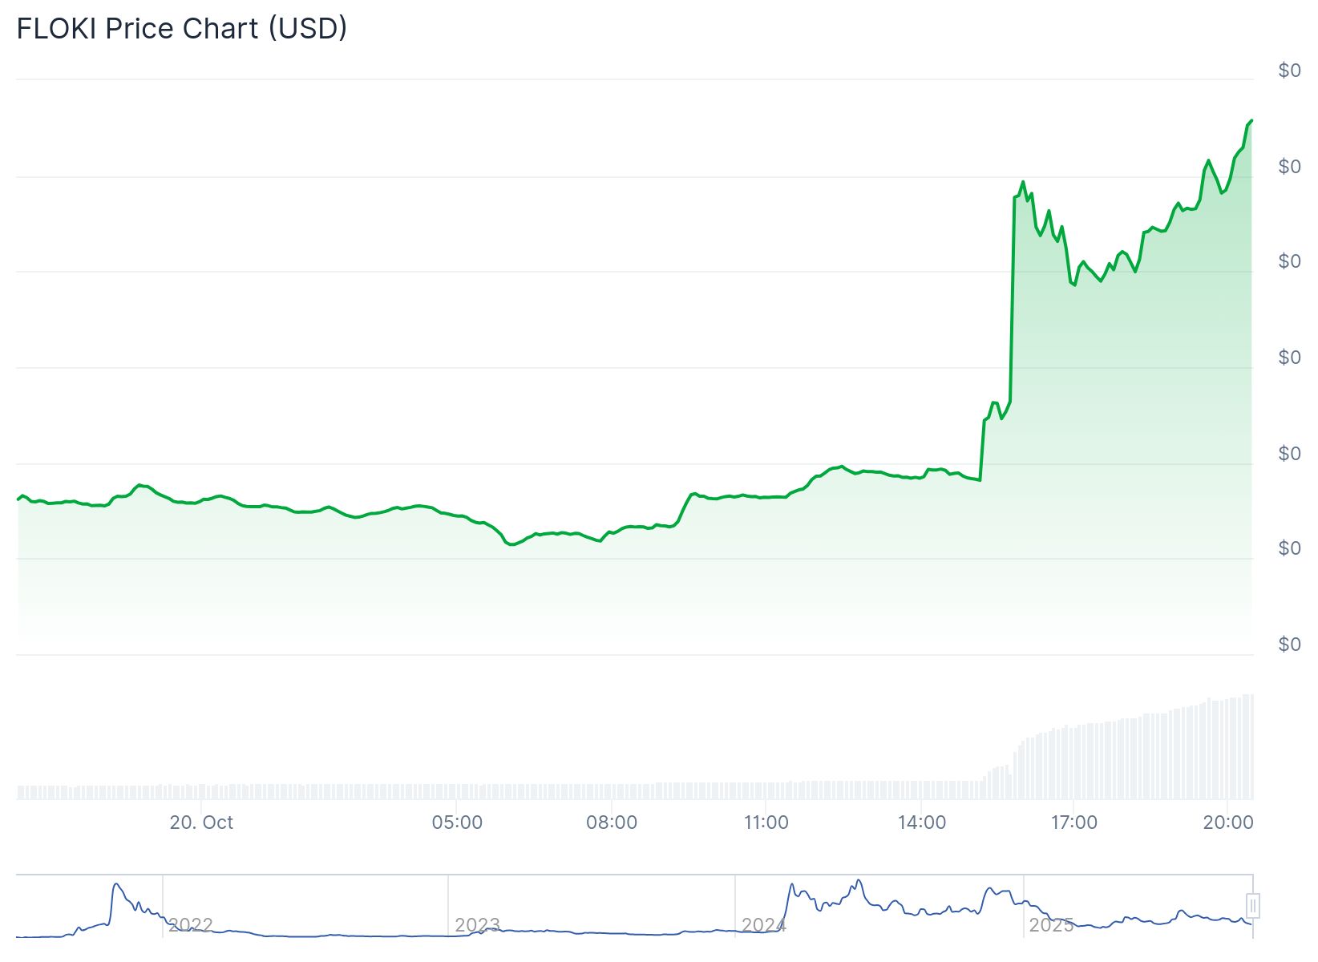Jump to 2022 in the navigator timeline
The width and height of the screenshot is (1318, 962).
click(x=191, y=925)
